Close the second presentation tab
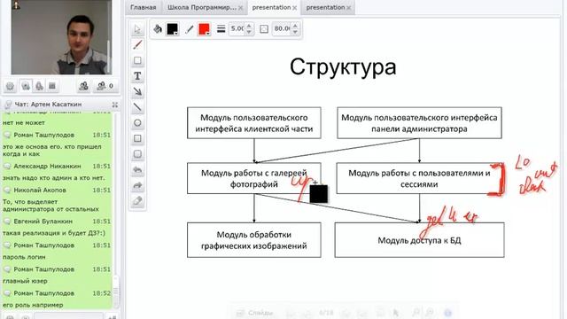 348,8
